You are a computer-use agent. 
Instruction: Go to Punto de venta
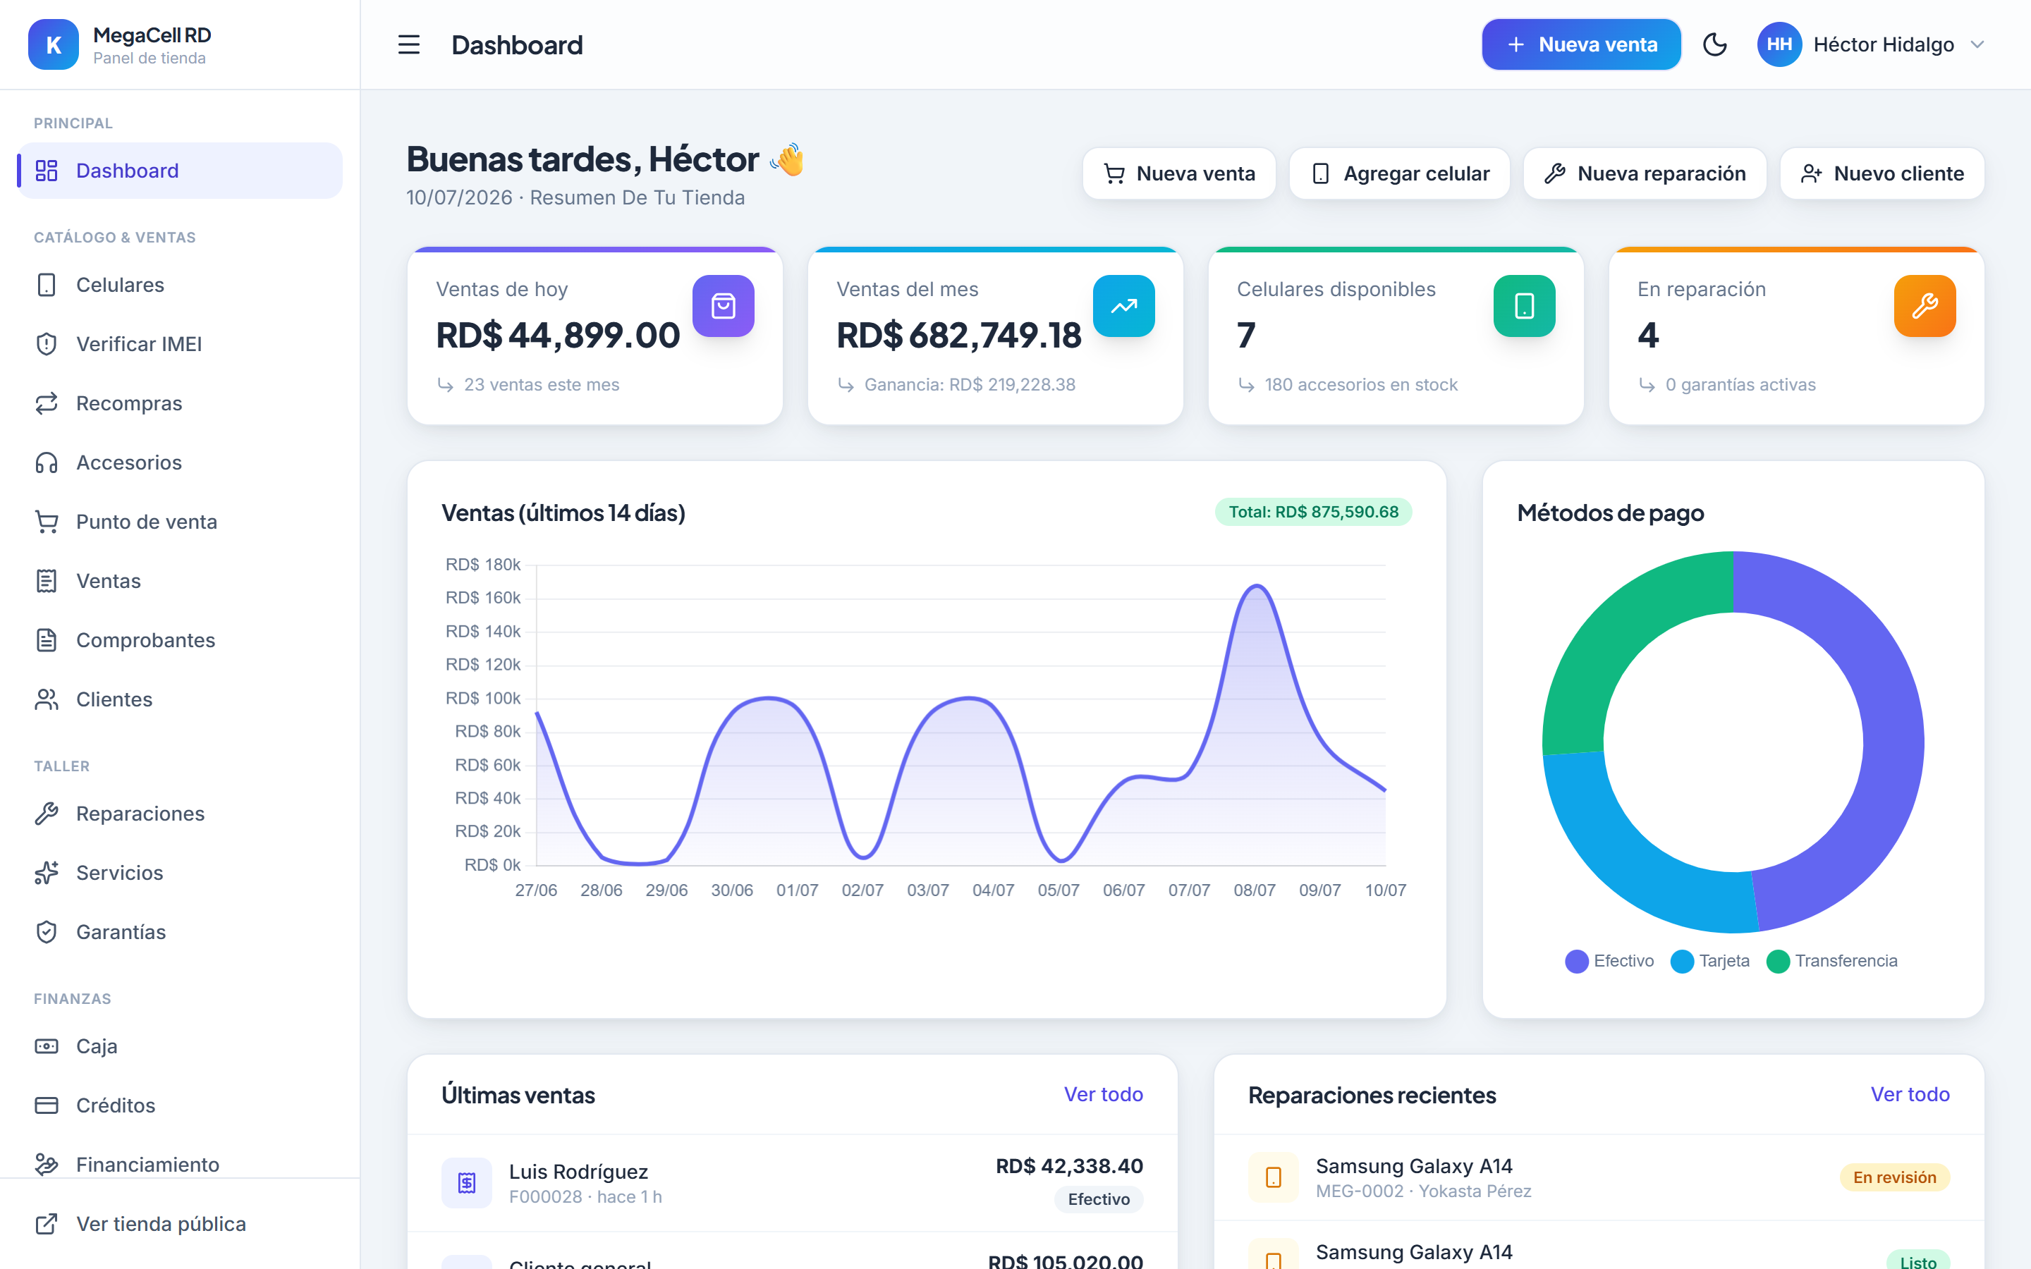pos(180,521)
